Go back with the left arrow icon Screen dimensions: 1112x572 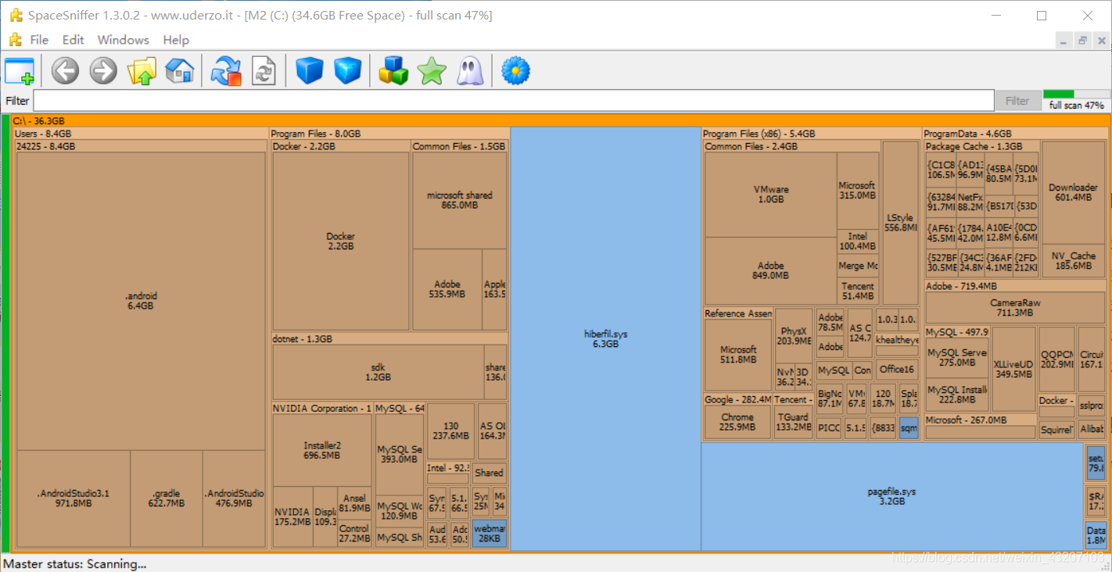pyautogui.click(x=66, y=71)
